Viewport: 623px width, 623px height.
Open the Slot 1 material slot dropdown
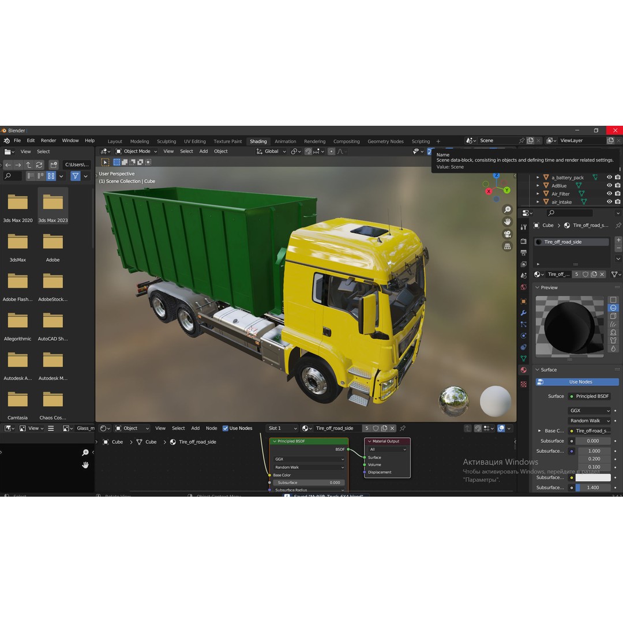[x=282, y=428]
